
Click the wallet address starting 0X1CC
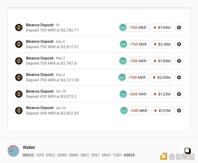tap(79, 155)
